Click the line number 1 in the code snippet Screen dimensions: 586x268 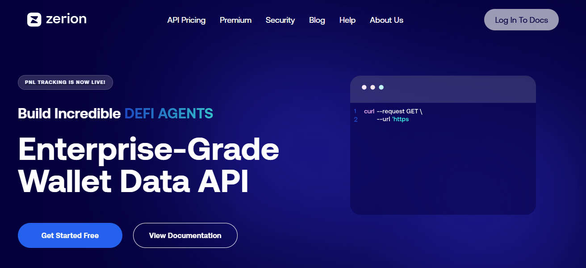(x=354, y=111)
